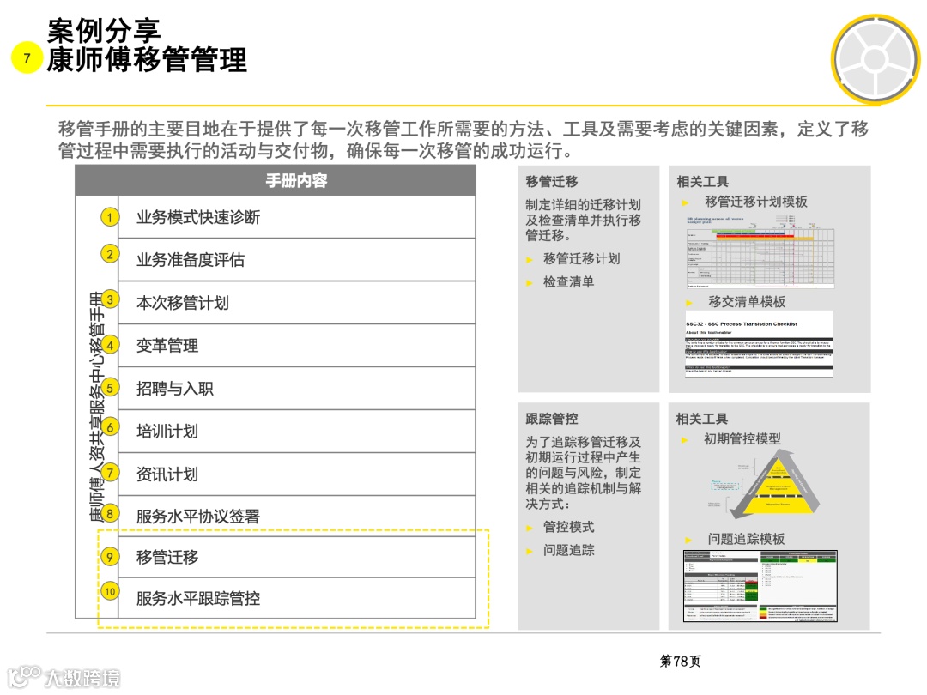Viewport: 927px width, 695px height.
Task: Click the label 移管迁移计划模板
Action: [x=756, y=202]
